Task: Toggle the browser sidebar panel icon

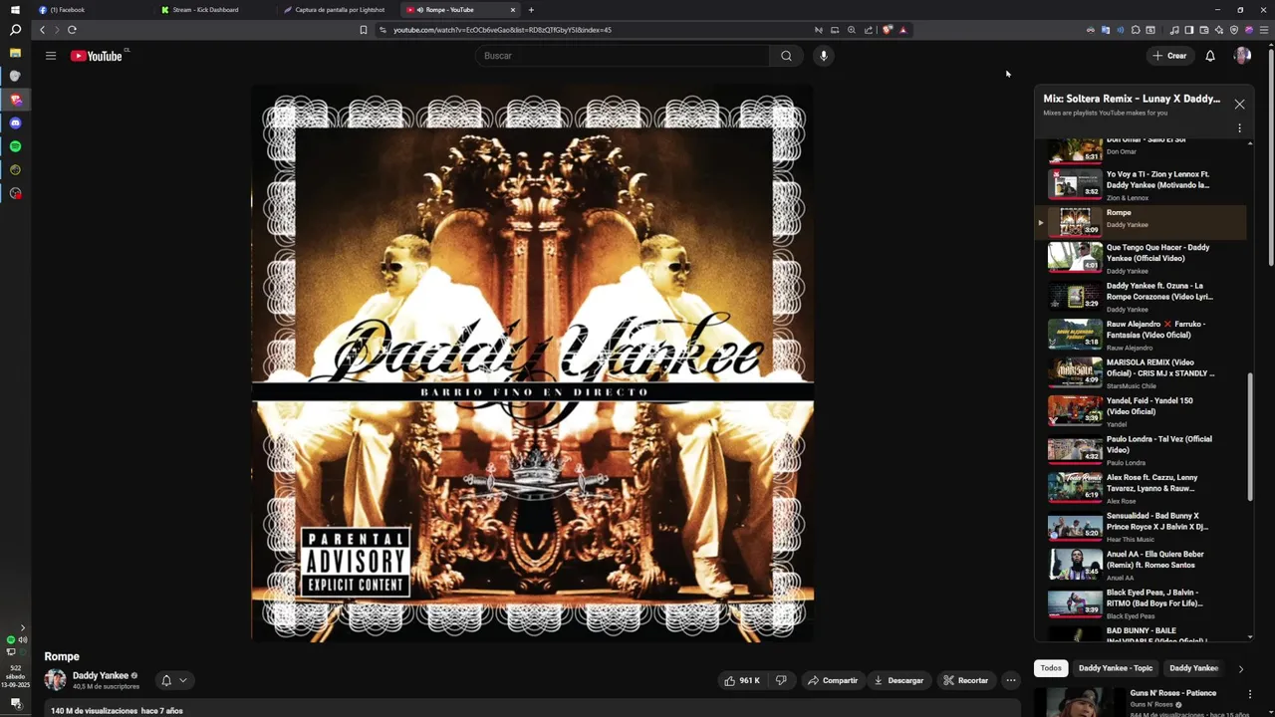Action: pyautogui.click(x=1188, y=30)
